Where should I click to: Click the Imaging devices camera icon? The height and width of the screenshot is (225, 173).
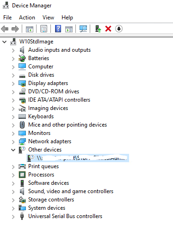tap(22, 108)
